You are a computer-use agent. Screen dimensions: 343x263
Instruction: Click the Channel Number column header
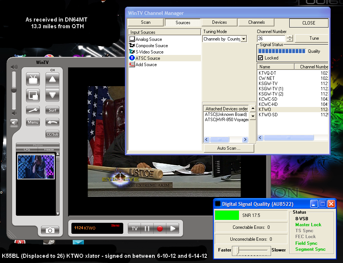312,66
